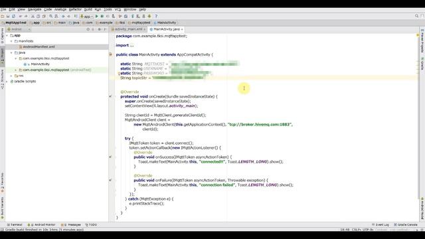425x239 pixels.
Task: Open the VCS menu
Action: click(x=118, y=9)
